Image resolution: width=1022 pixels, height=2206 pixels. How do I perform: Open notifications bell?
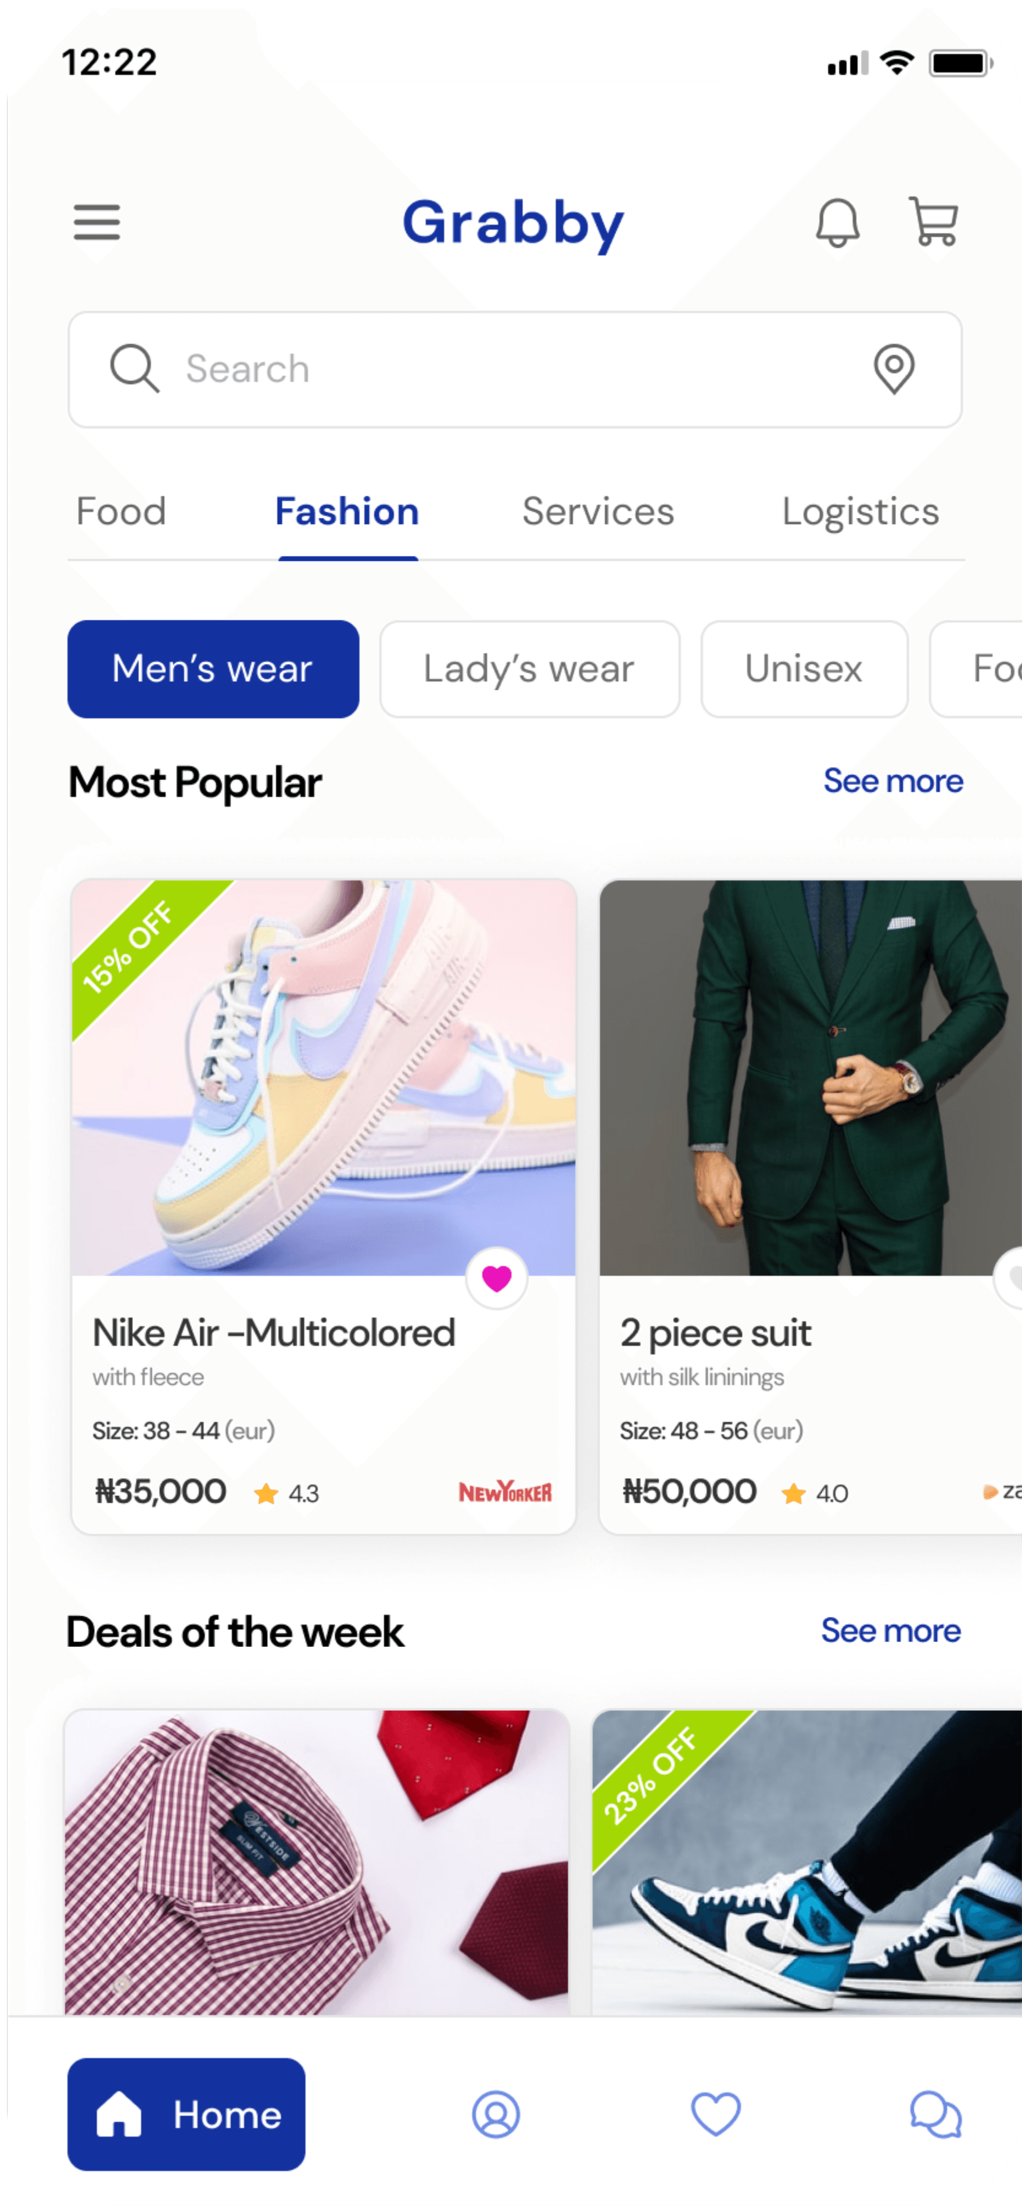837,223
